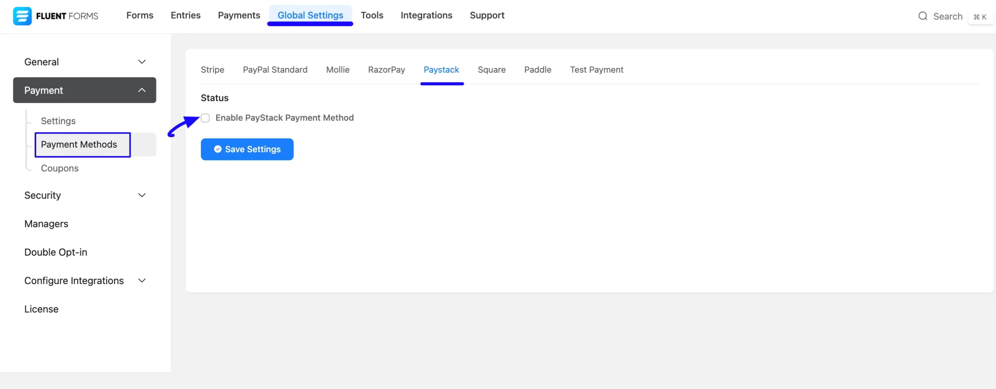Screen dimensions: 996x389
Task: Switch to the Test Payment tab
Action: 596,70
